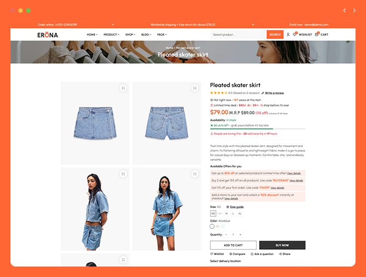The image size is (366, 277).
Task: Open the Wishlist heart icon in header
Action: pyautogui.click(x=295, y=34)
